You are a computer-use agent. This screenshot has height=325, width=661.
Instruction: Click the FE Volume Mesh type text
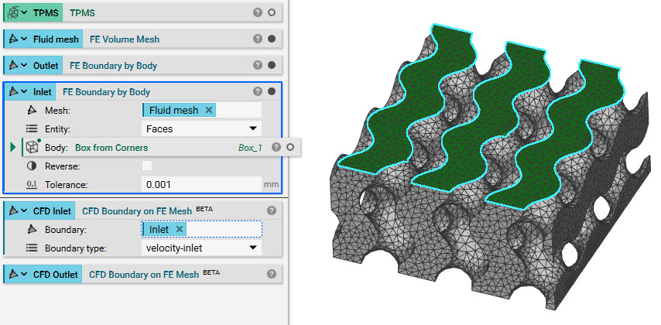125,39
